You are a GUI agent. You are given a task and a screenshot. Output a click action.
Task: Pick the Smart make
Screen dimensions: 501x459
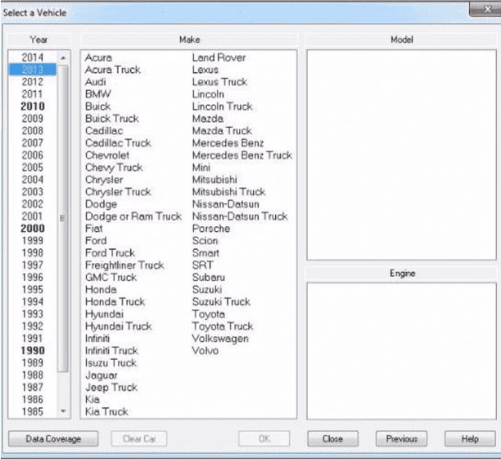pyautogui.click(x=205, y=252)
